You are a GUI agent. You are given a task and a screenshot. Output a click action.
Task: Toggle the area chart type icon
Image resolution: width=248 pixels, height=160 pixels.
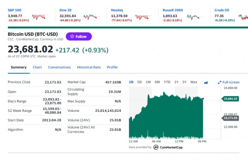pyautogui.click(x=206, y=82)
